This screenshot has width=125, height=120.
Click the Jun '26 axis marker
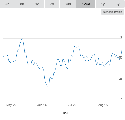pos(42,105)
